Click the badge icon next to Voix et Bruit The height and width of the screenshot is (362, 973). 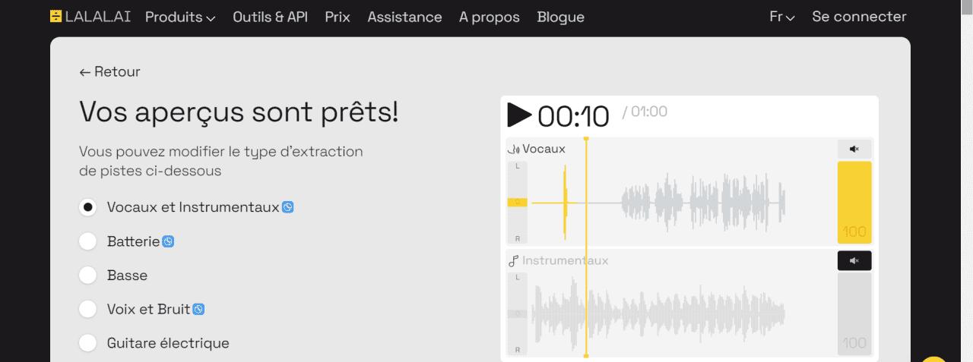[198, 309]
